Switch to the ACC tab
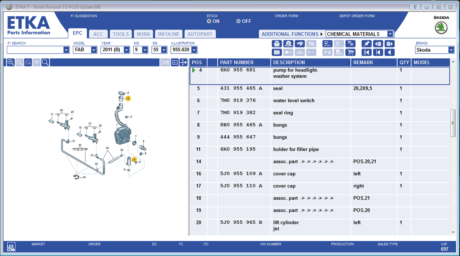This screenshot has width=460, height=256. tap(98, 34)
